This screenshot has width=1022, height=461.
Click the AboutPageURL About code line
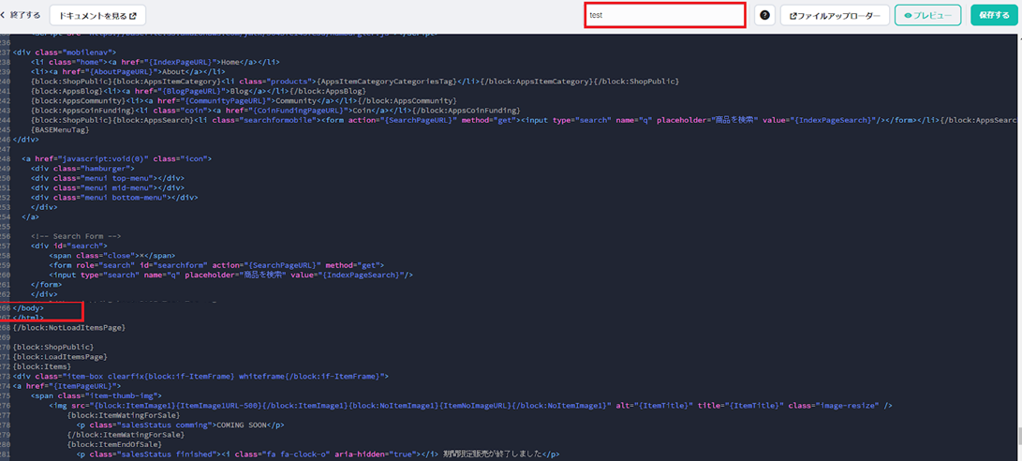coord(127,72)
